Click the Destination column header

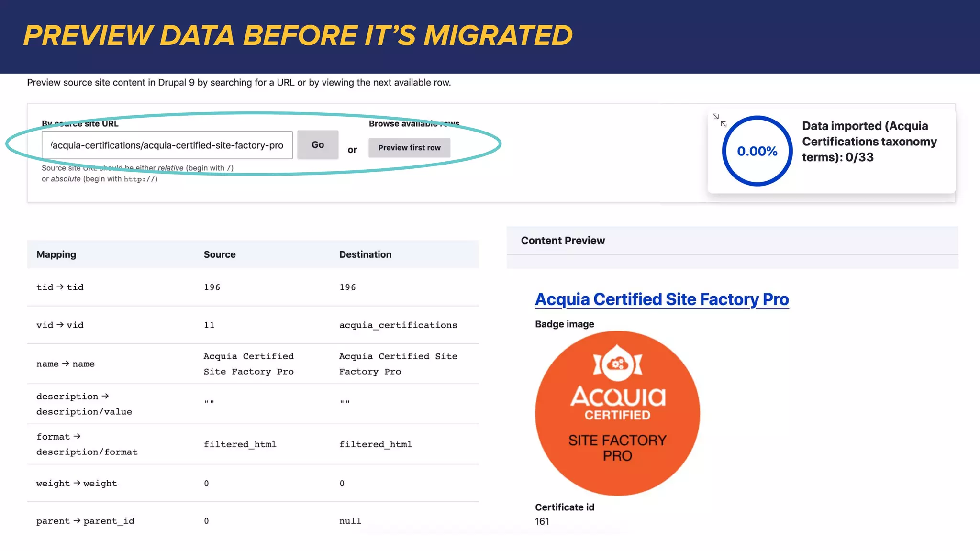(365, 254)
